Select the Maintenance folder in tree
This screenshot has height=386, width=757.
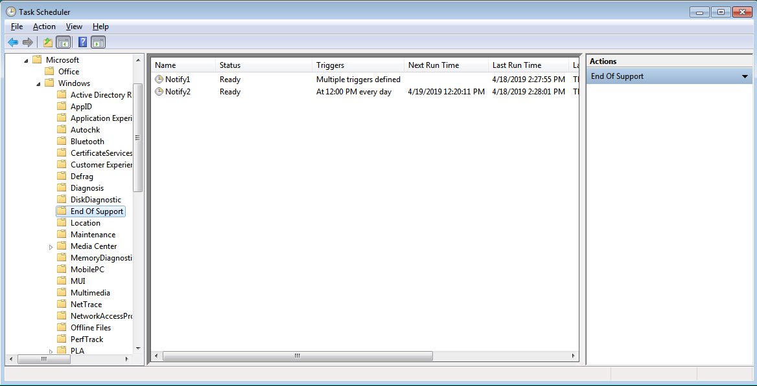coord(93,235)
